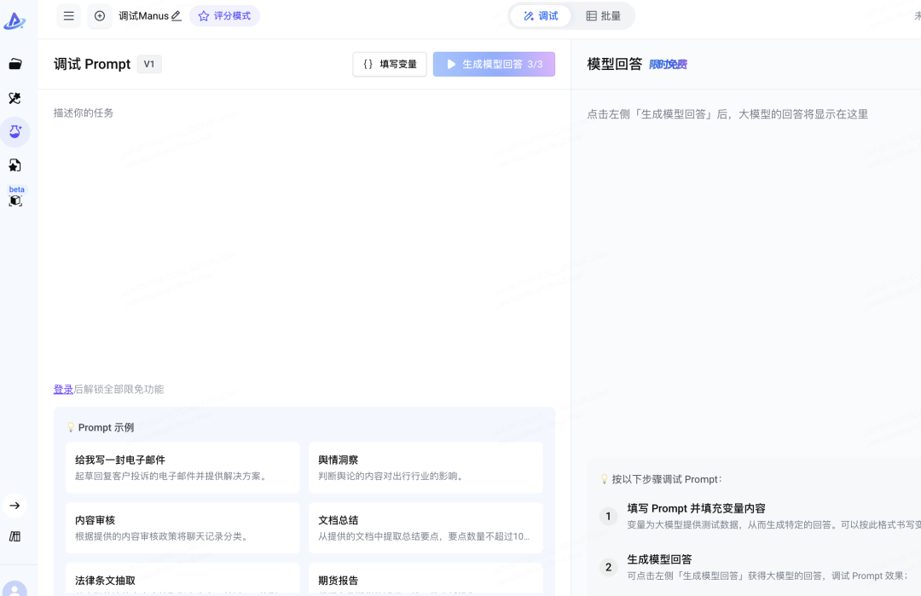Switch to the 调试 tab
Screen dimensions: 921x596
[x=541, y=16]
